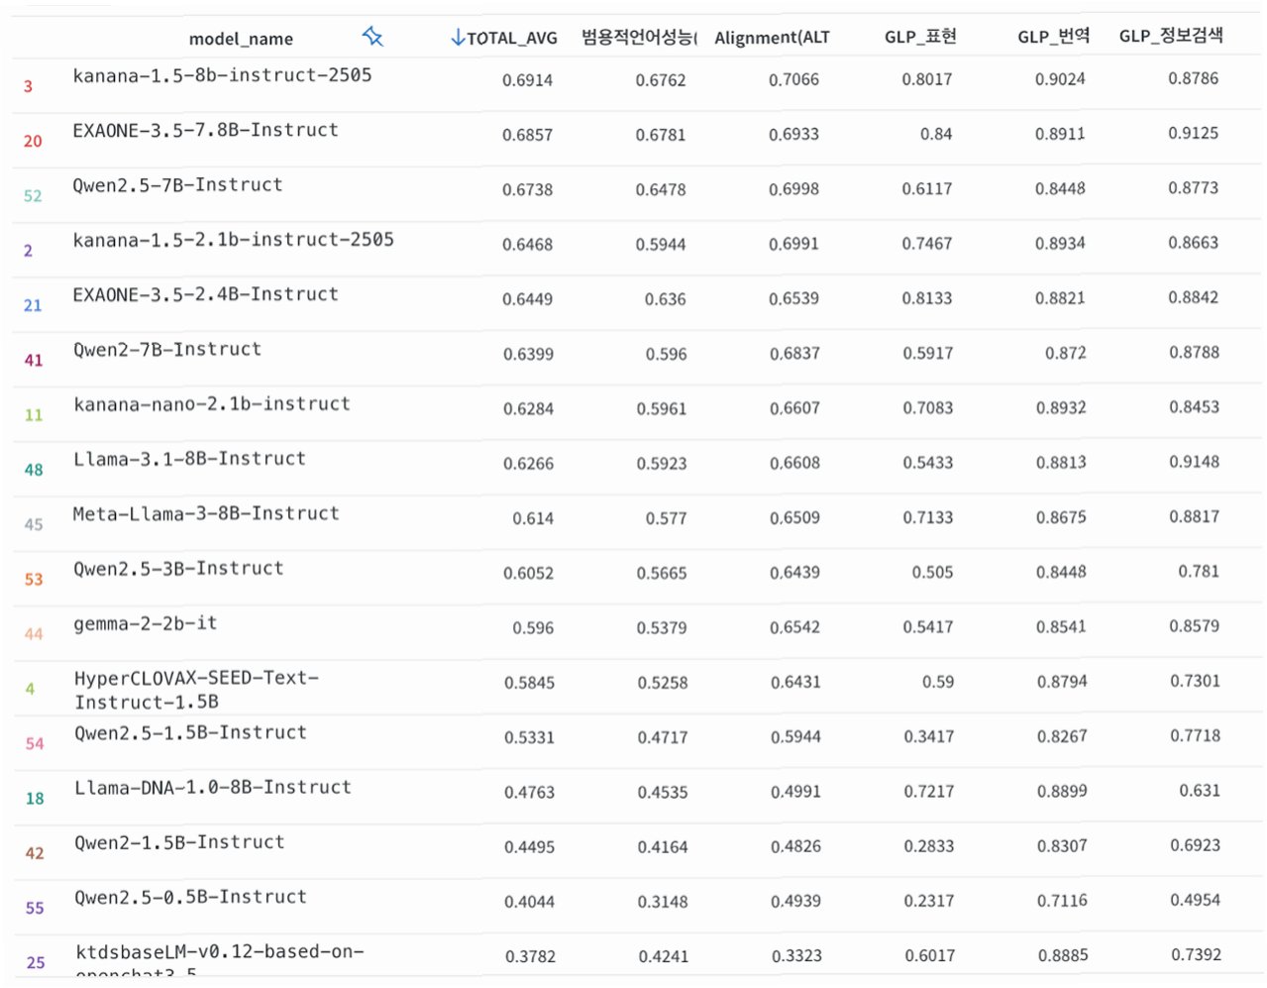
Task: Click row index 55 of Qwen2.5-0.5B-Instruct
Action: (35, 908)
